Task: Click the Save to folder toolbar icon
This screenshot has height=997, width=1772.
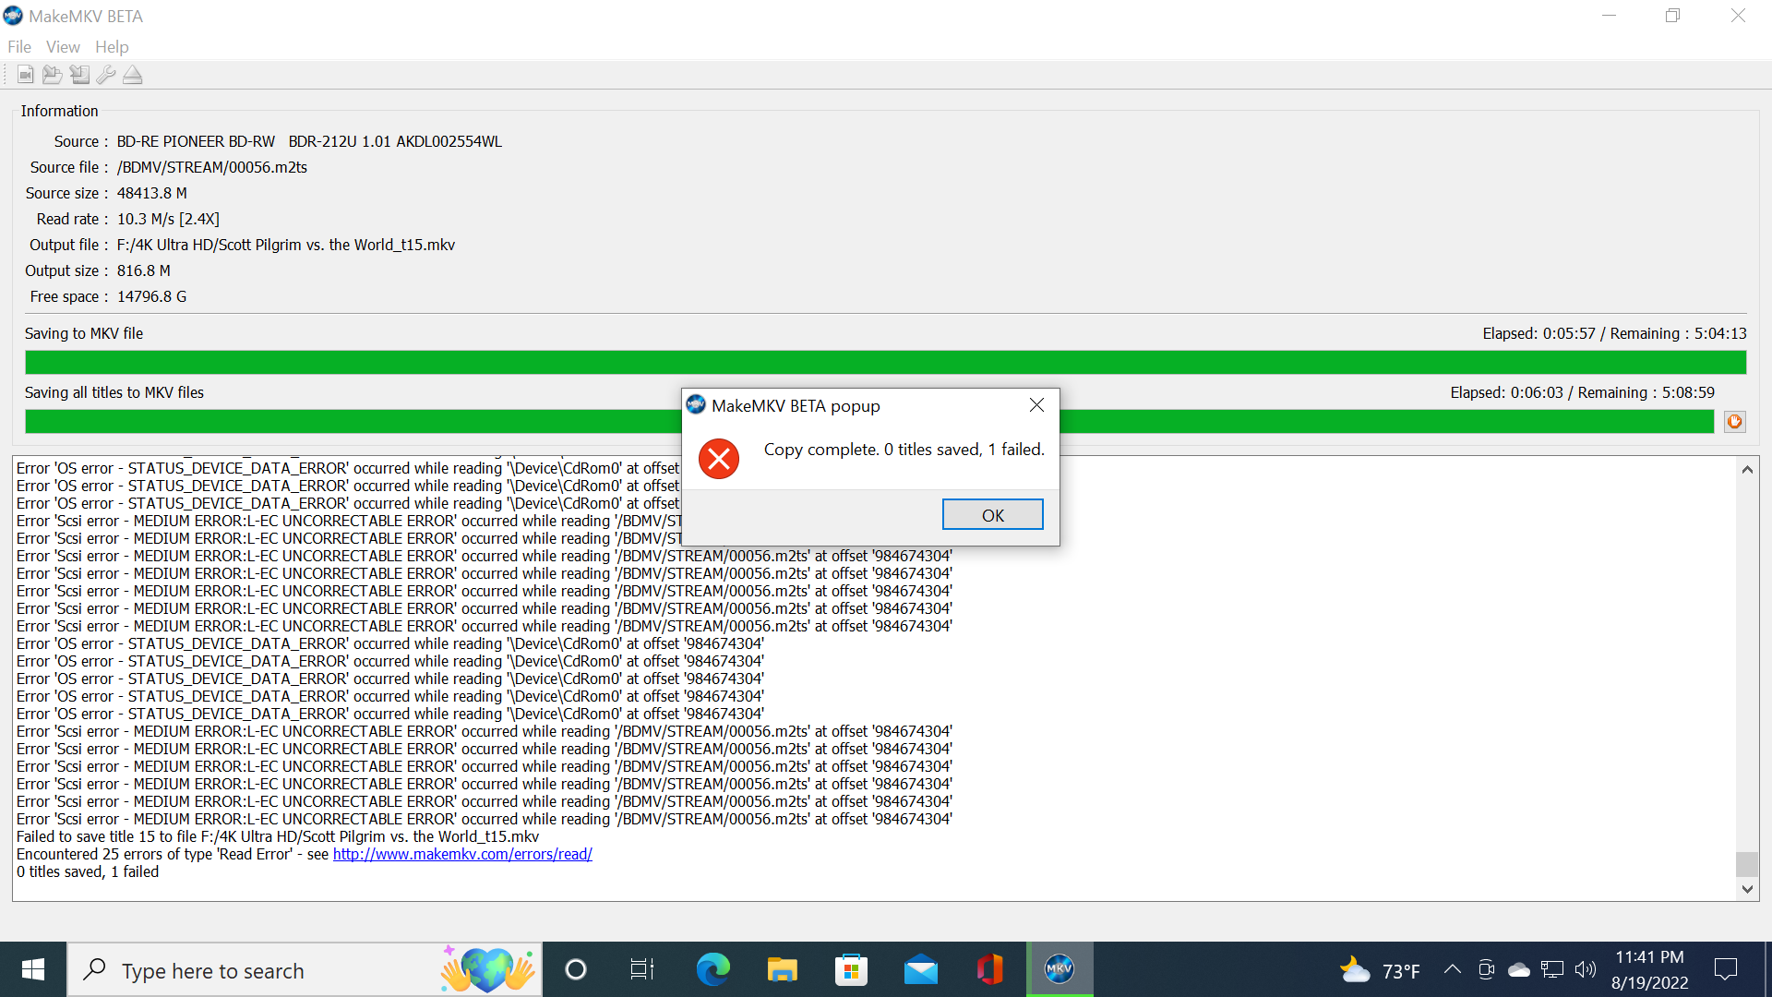Action: coord(53,75)
